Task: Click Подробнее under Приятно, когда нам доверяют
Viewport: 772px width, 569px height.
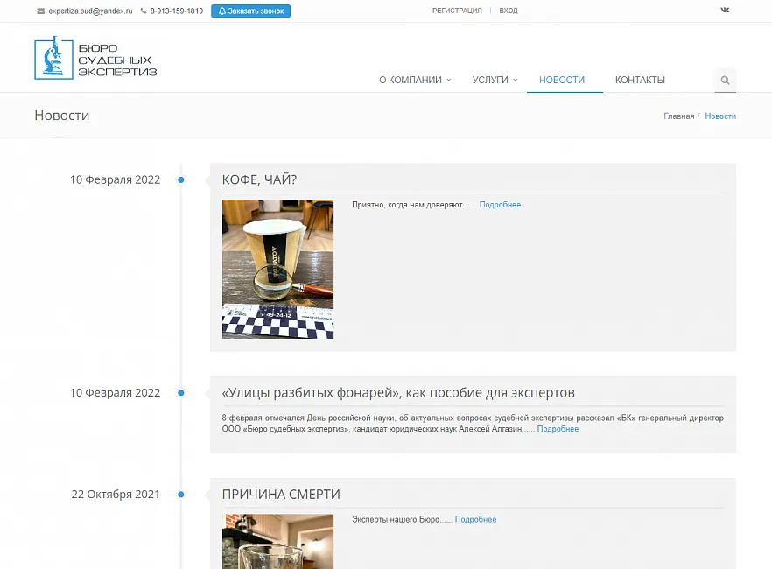Action: 501,205
